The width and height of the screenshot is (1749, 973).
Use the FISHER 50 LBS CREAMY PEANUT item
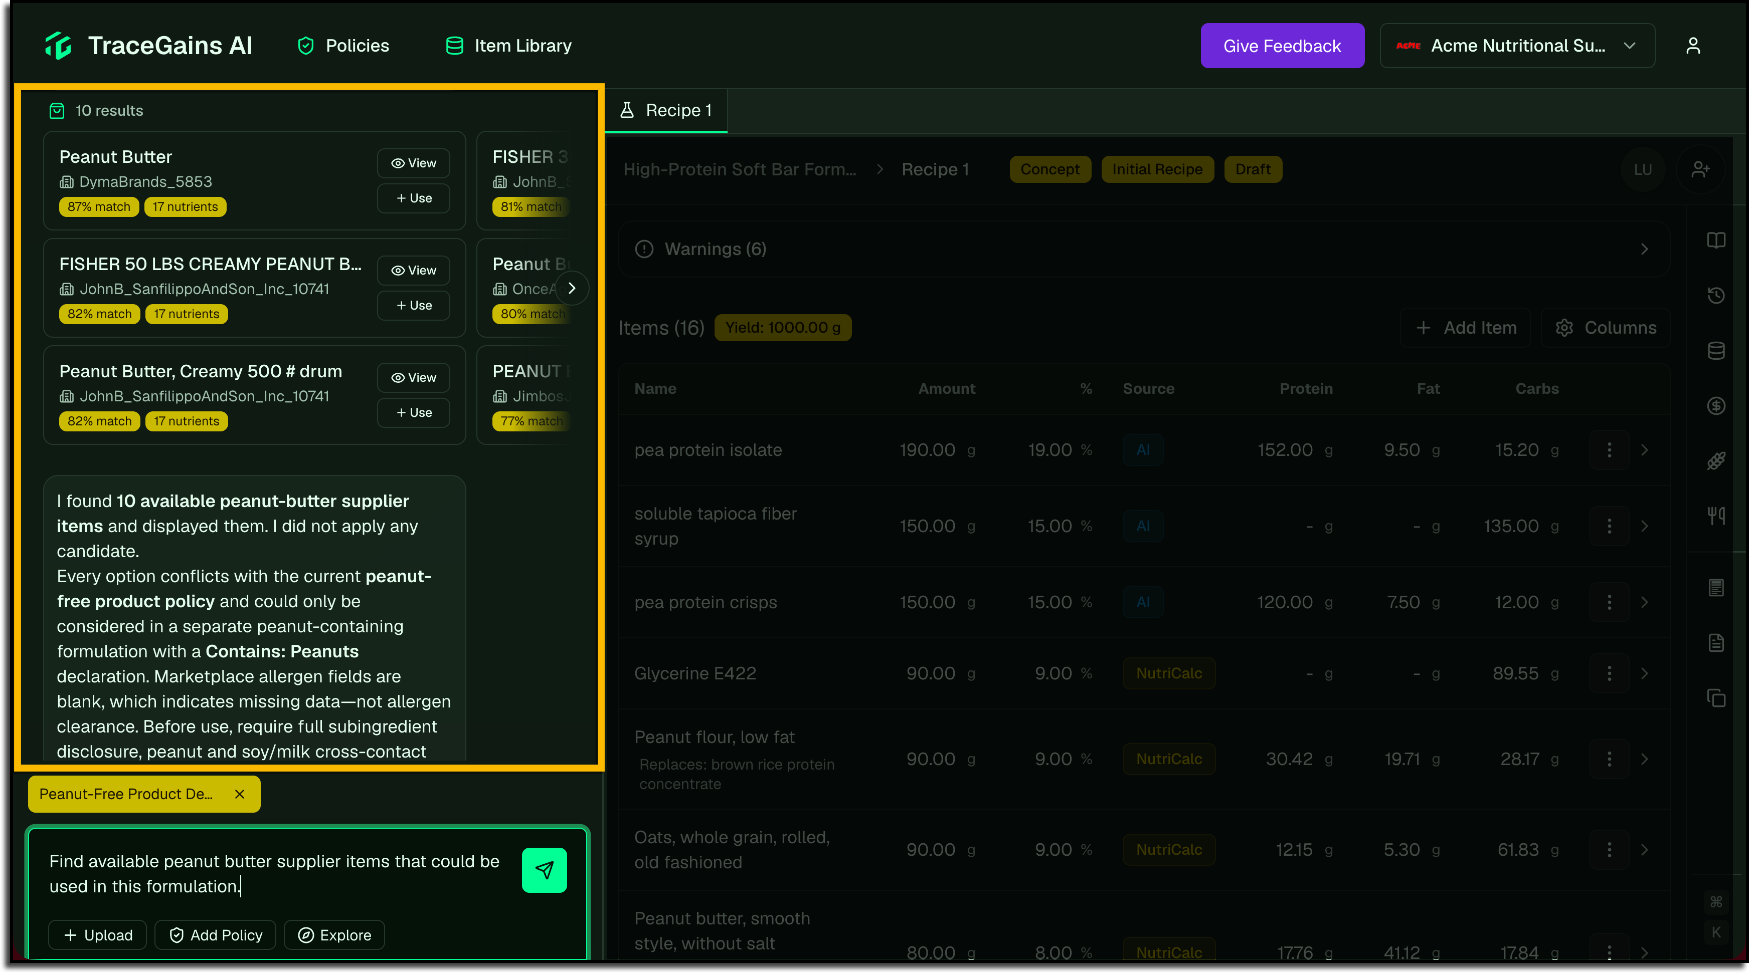(x=414, y=305)
